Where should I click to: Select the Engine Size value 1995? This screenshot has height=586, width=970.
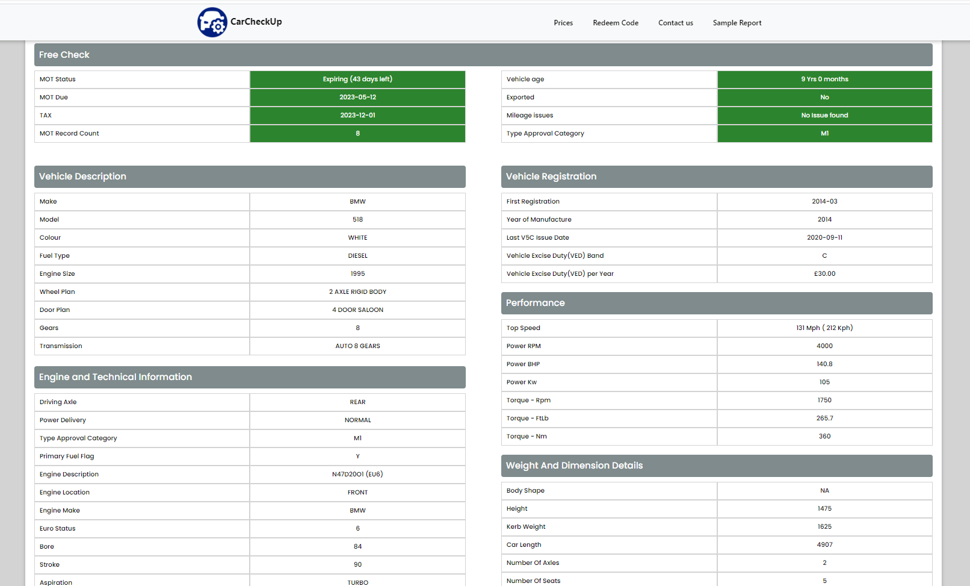click(357, 274)
